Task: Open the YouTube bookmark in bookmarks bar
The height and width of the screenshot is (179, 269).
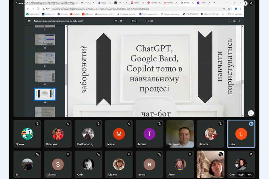Action: pos(75,14)
